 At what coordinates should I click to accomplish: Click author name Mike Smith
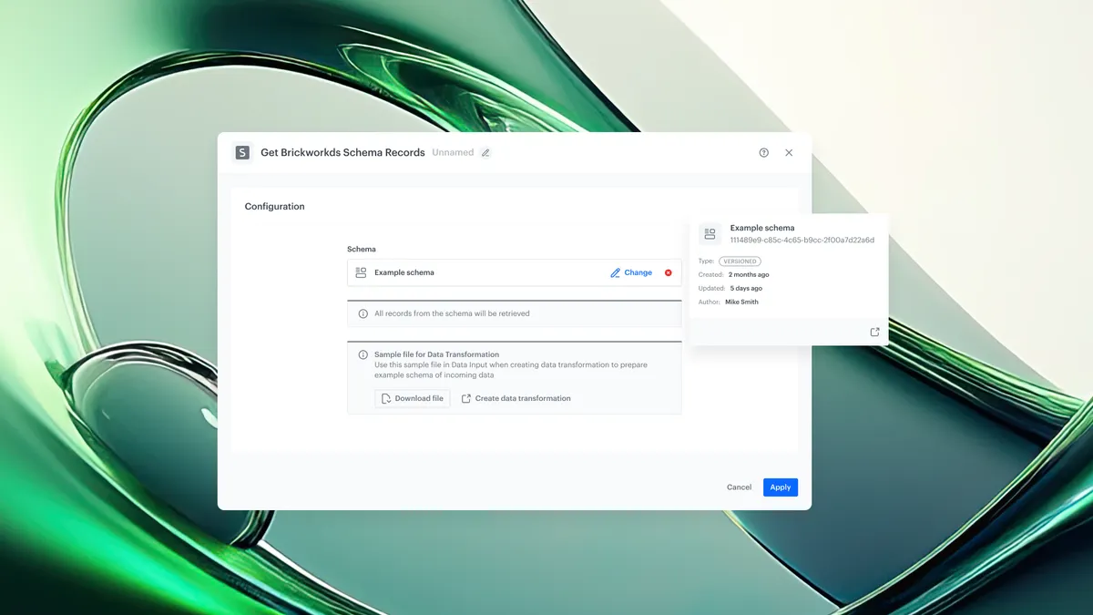(x=741, y=302)
